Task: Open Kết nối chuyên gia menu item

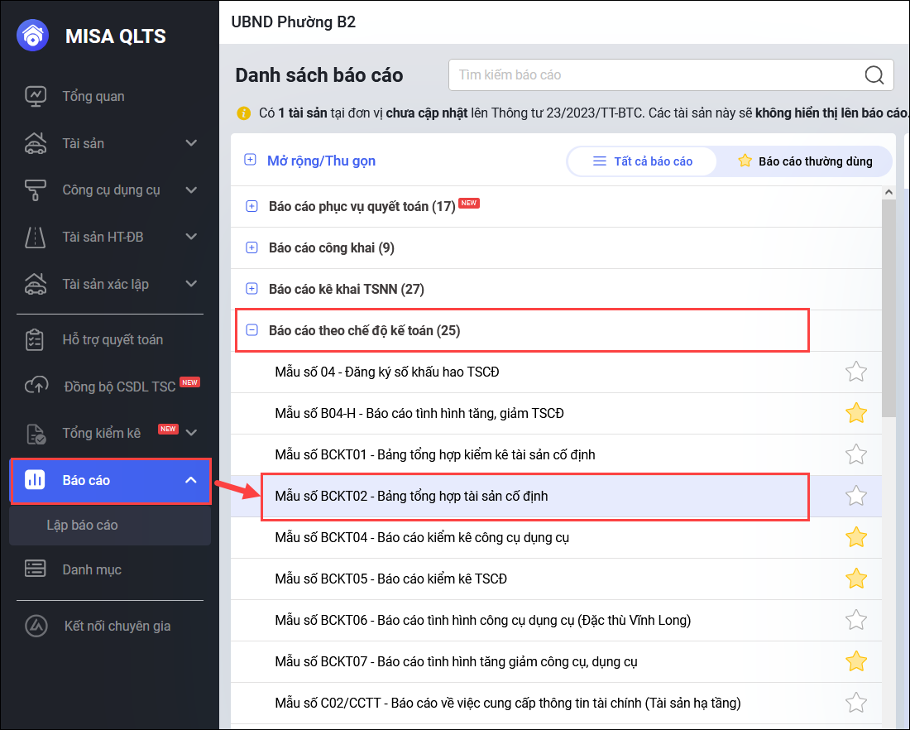Action: tap(110, 626)
